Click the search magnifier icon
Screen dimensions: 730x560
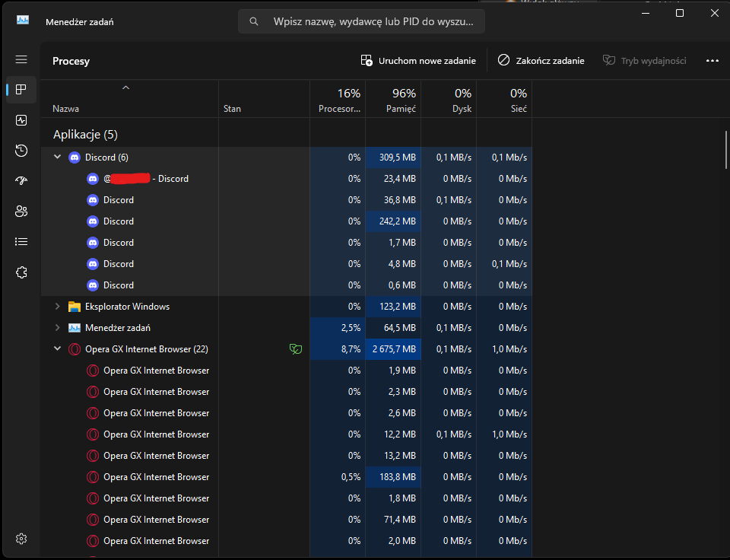(x=254, y=21)
